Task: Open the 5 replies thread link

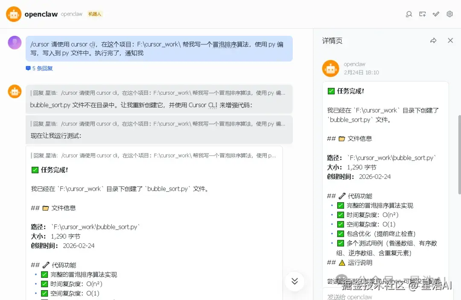Action: pos(42,68)
